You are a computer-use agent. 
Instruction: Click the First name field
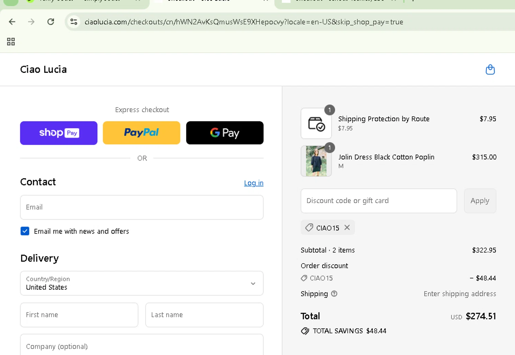[79, 315]
